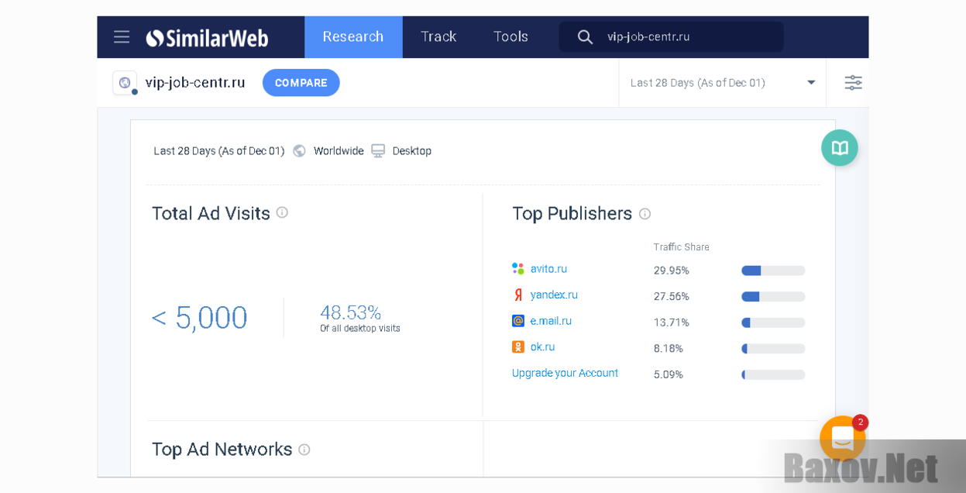Expand the Last 28 Days date dropdown
This screenshot has width=966, height=493.
point(723,83)
